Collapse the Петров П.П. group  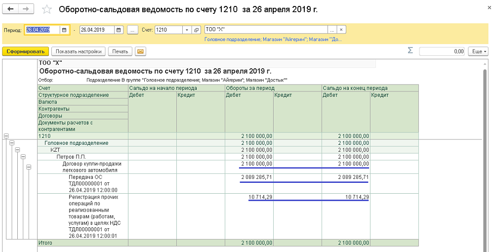click(23, 157)
